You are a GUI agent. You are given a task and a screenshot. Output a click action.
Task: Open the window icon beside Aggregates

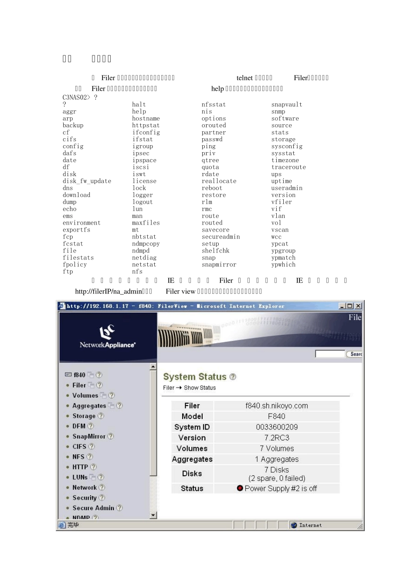tap(111, 405)
